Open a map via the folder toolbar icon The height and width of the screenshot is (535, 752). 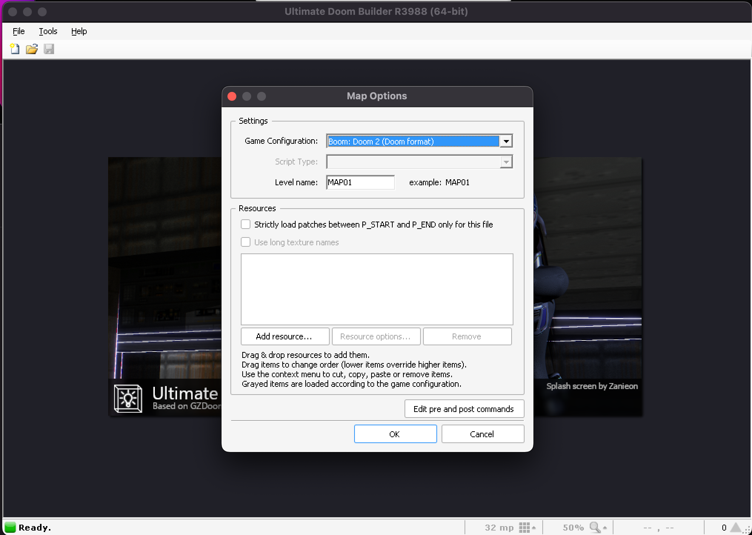tap(32, 49)
